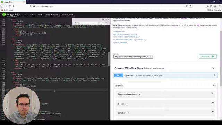The width and height of the screenshot is (222, 125).
Task: Open a new browser tab with plus
Action: pos(28,2)
